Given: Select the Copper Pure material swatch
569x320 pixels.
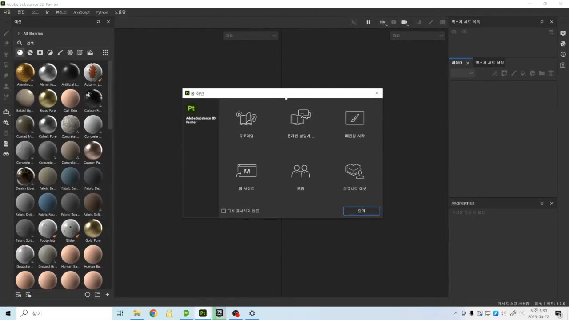Looking at the screenshot, I should pyautogui.click(x=93, y=151).
